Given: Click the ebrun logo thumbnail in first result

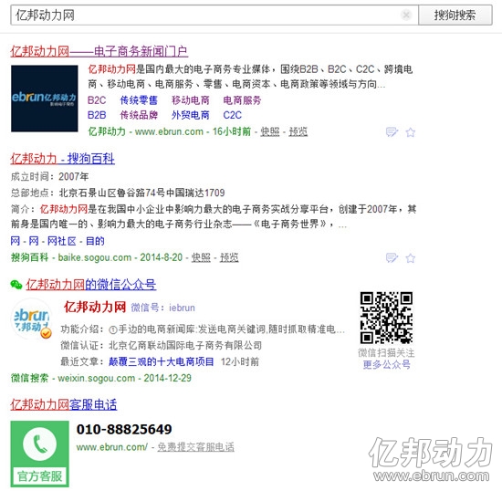Looking at the screenshot, I should pyautogui.click(x=45, y=99).
